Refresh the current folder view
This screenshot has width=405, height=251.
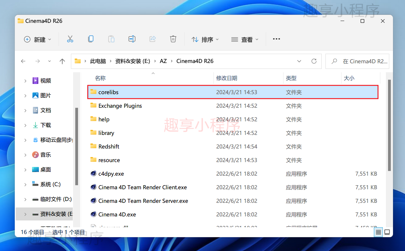coord(314,61)
